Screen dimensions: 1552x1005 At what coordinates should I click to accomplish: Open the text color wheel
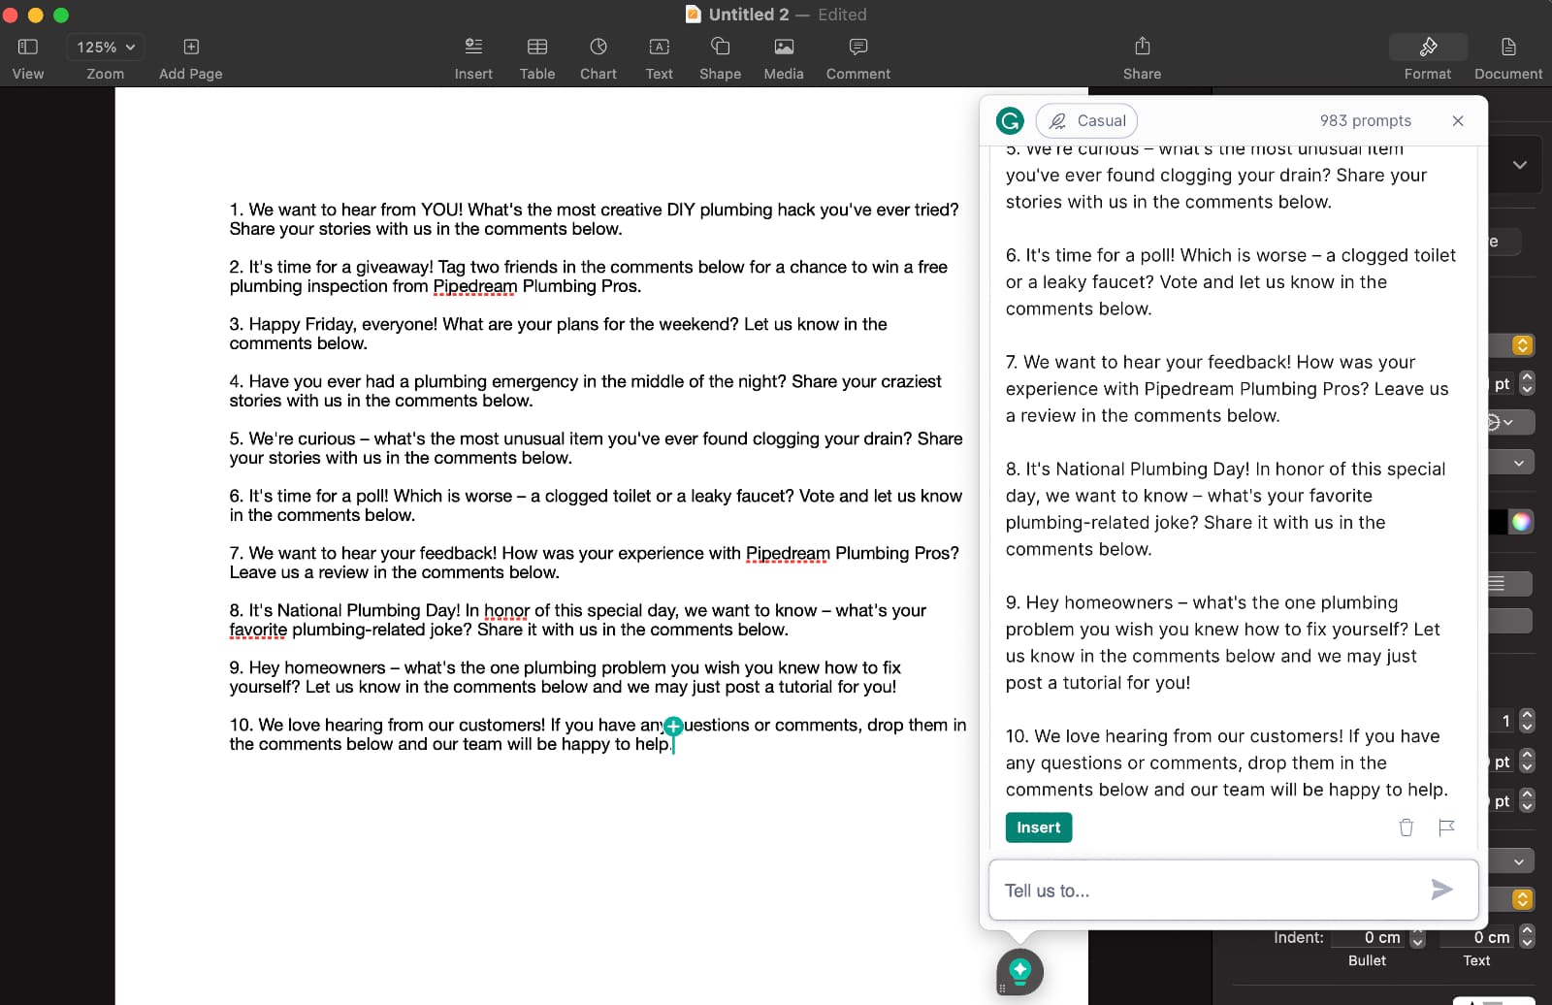(x=1521, y=521)
